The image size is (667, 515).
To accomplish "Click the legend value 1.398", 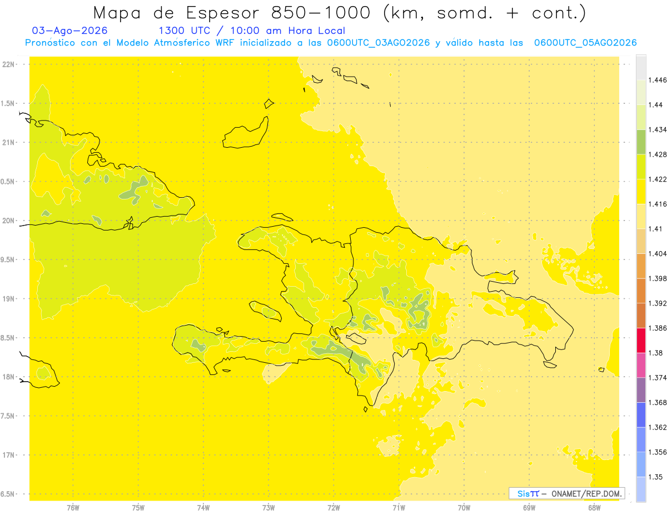I will pos(658,278).
